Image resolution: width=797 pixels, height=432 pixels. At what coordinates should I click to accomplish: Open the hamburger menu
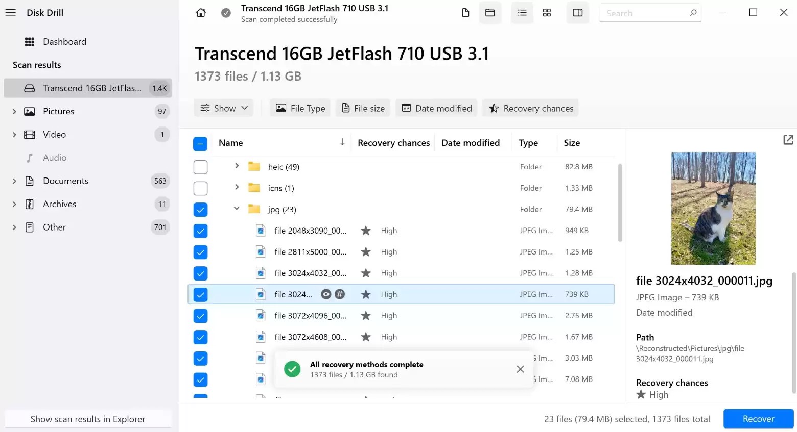[x=11, y=13]
